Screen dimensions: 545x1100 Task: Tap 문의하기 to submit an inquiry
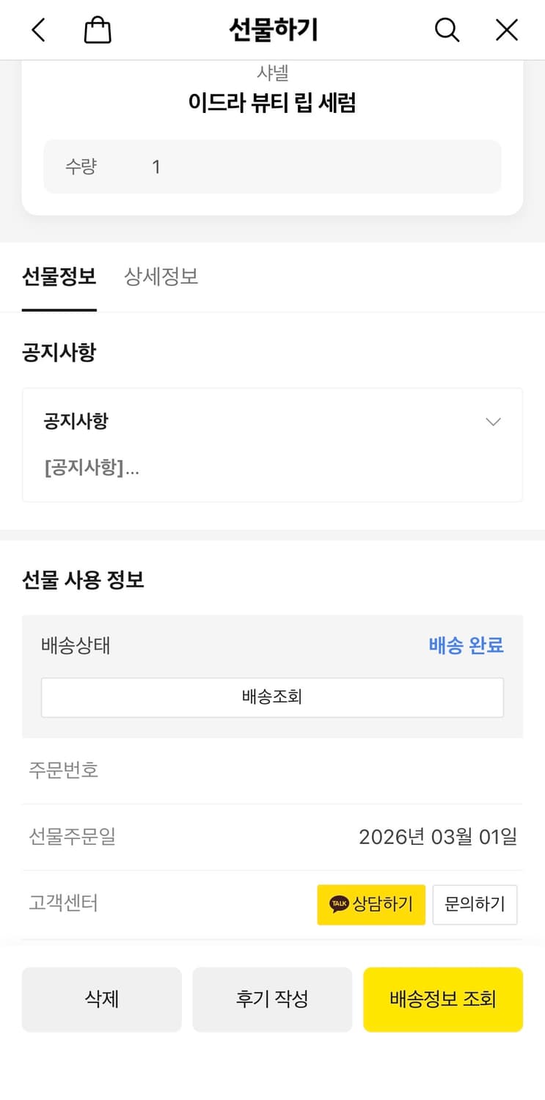coord(475,904)
